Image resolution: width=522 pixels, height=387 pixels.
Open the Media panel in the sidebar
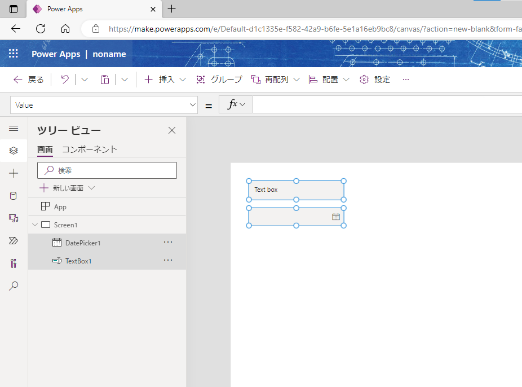pyautogui.click(x=14, y=218)
